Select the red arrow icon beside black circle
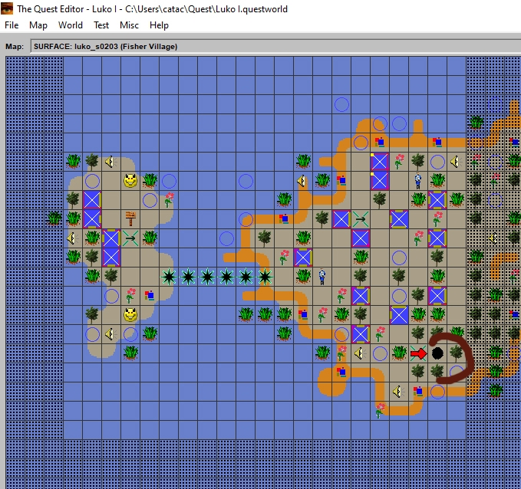This screenshot has width=521, height=489. [x=418, y=353]
